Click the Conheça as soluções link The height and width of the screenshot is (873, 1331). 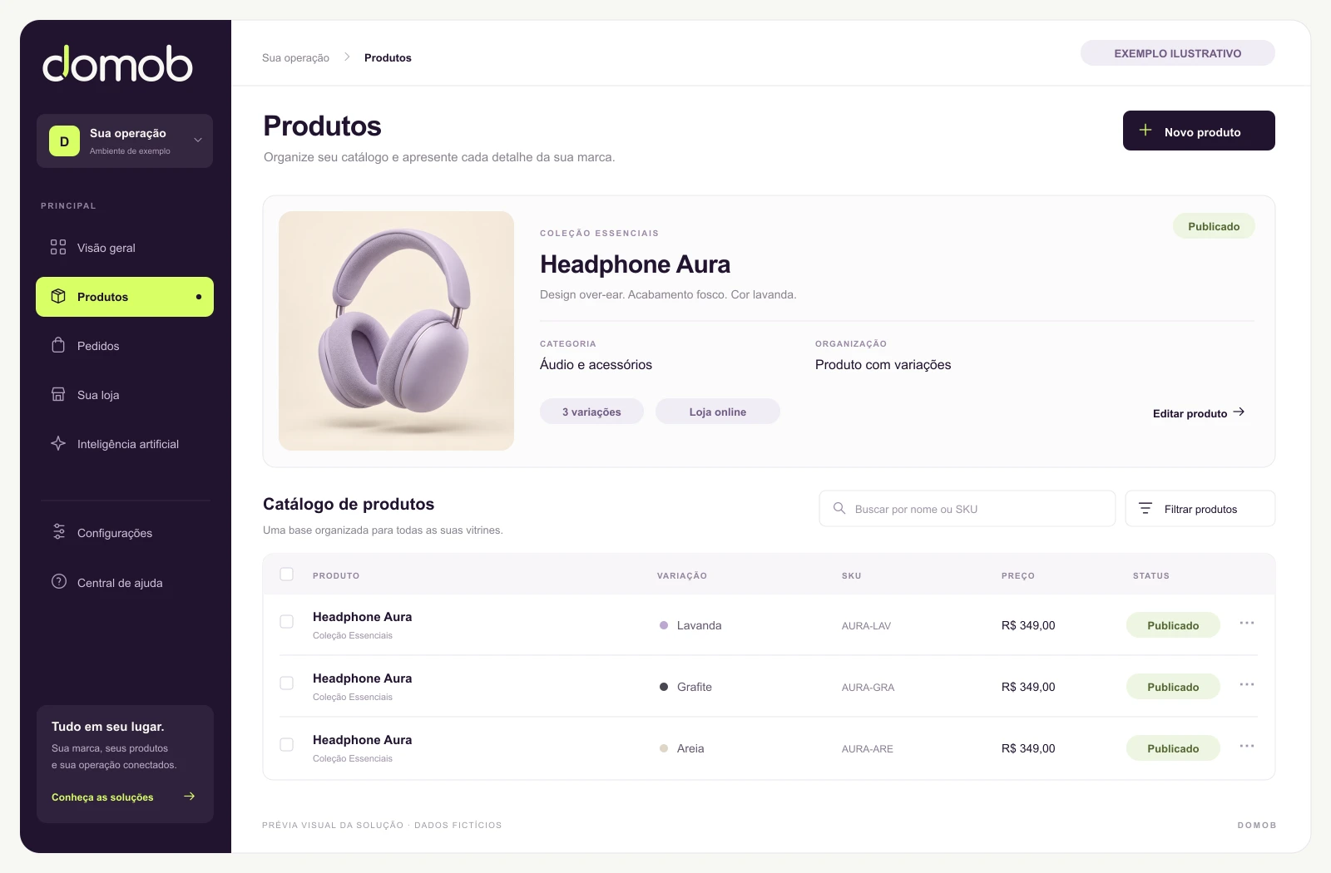tap(123, 797)
